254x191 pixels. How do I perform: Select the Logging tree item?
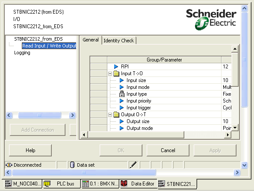[22, 53]
